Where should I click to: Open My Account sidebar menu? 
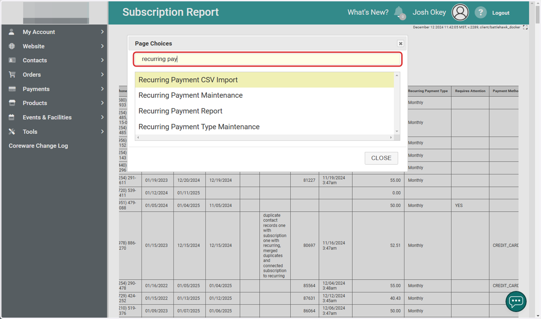coord(54,32)
